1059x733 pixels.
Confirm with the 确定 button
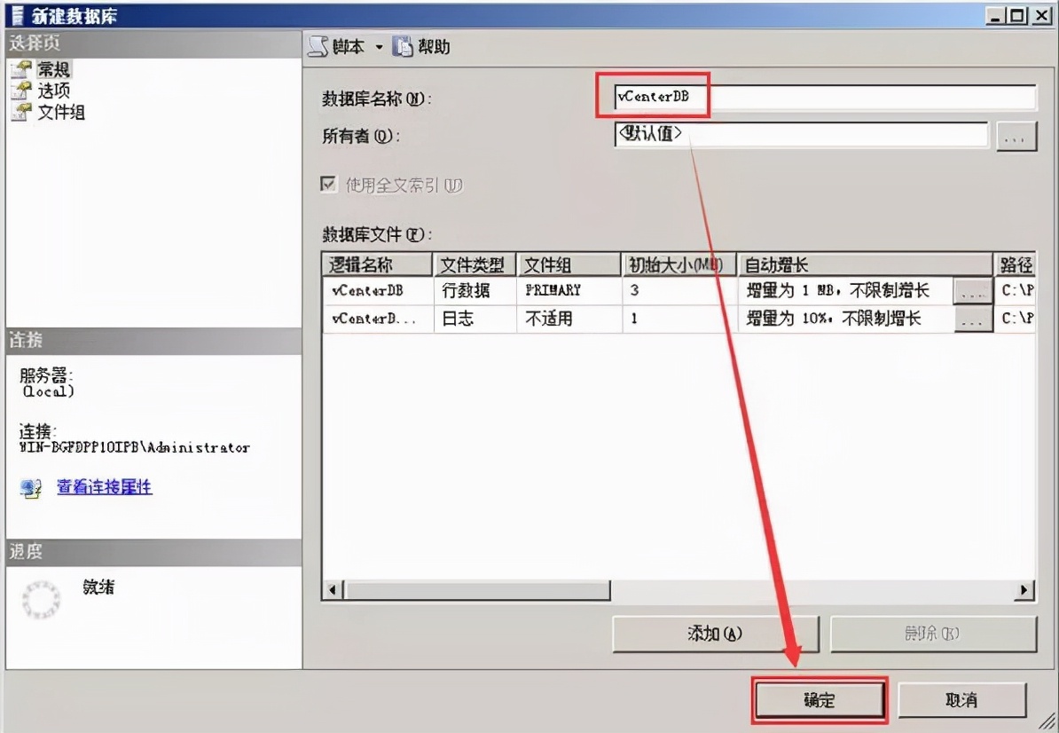819,699
